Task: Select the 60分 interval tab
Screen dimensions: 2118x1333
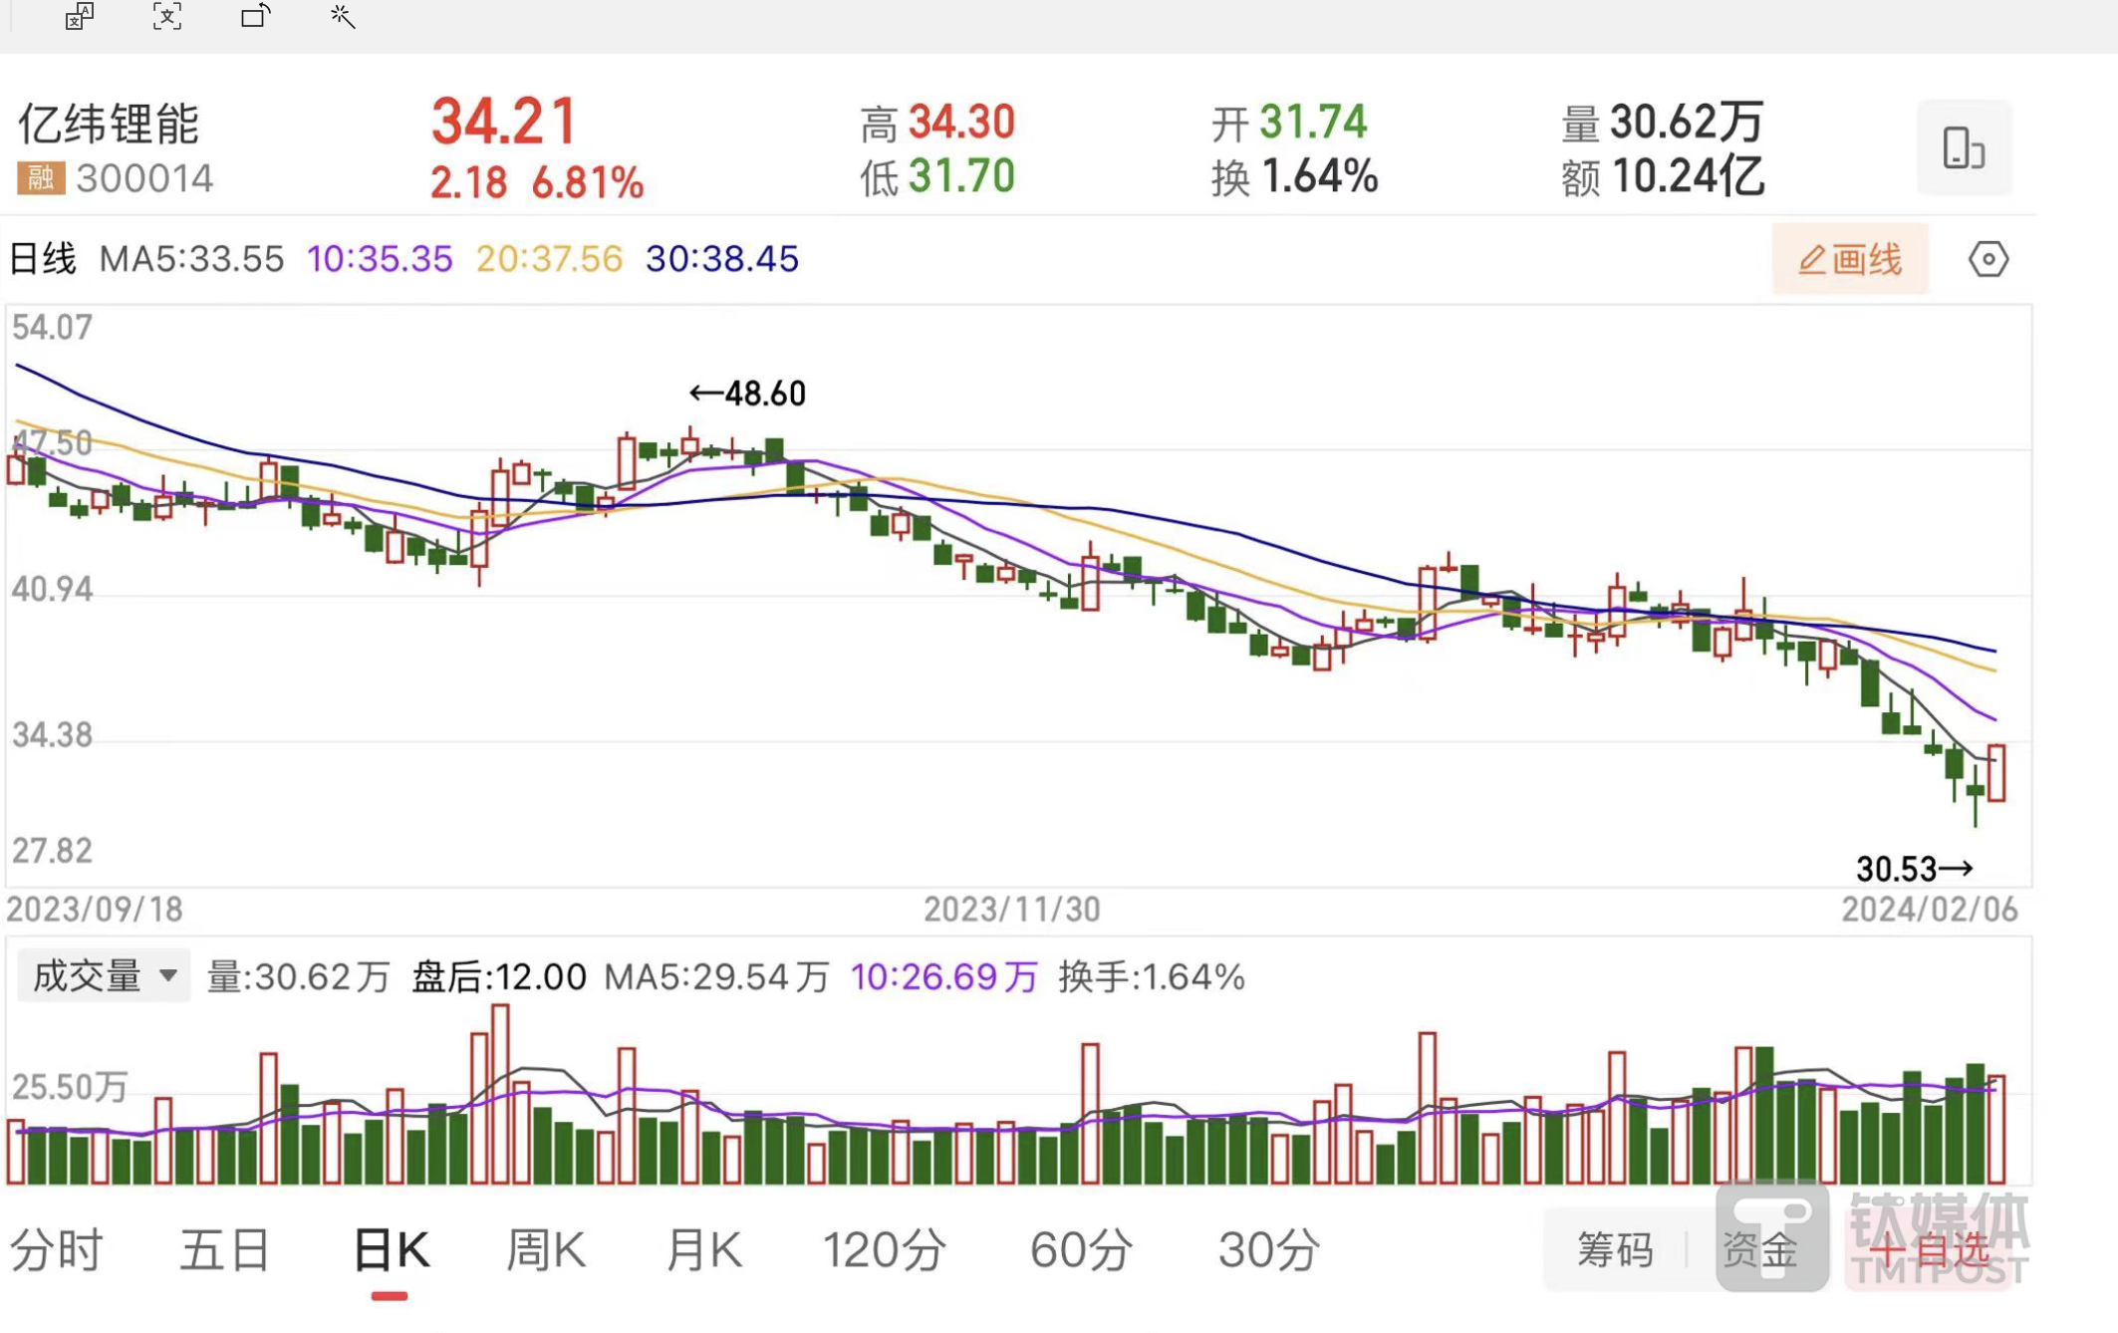Action: (1081, 1249)
